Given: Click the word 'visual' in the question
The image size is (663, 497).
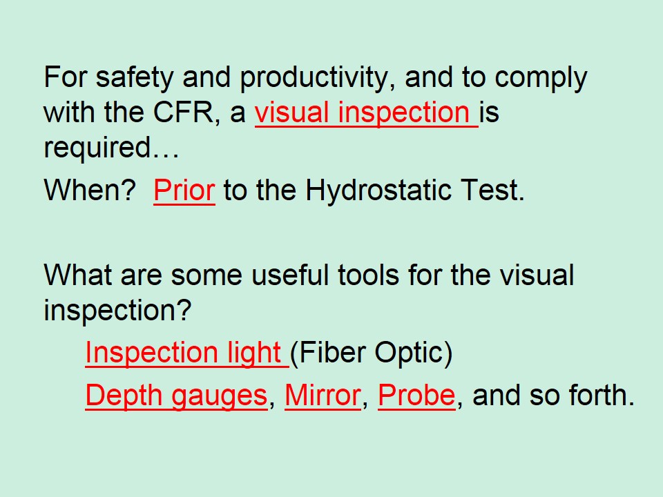Looking at the screenshot, I should click(537, 275).
